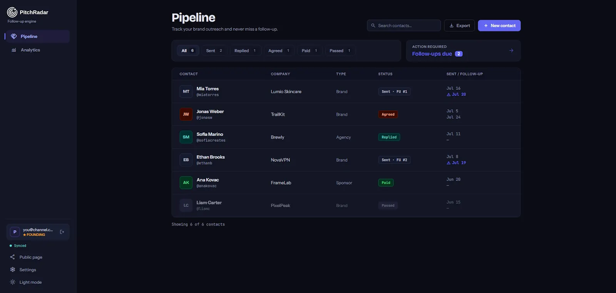Click the STATUS column header
616x293 pixels.
point(385,74)
